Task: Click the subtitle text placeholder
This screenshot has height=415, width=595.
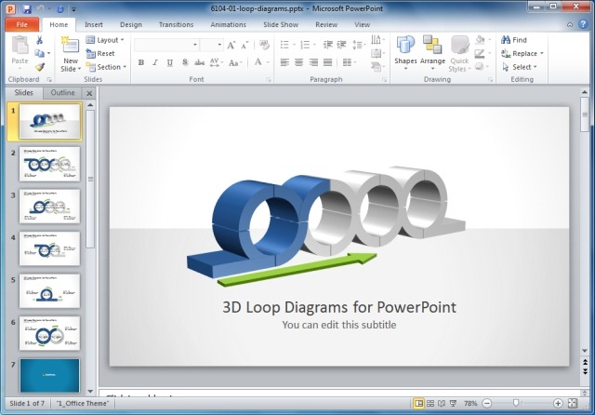Action: 338,325
